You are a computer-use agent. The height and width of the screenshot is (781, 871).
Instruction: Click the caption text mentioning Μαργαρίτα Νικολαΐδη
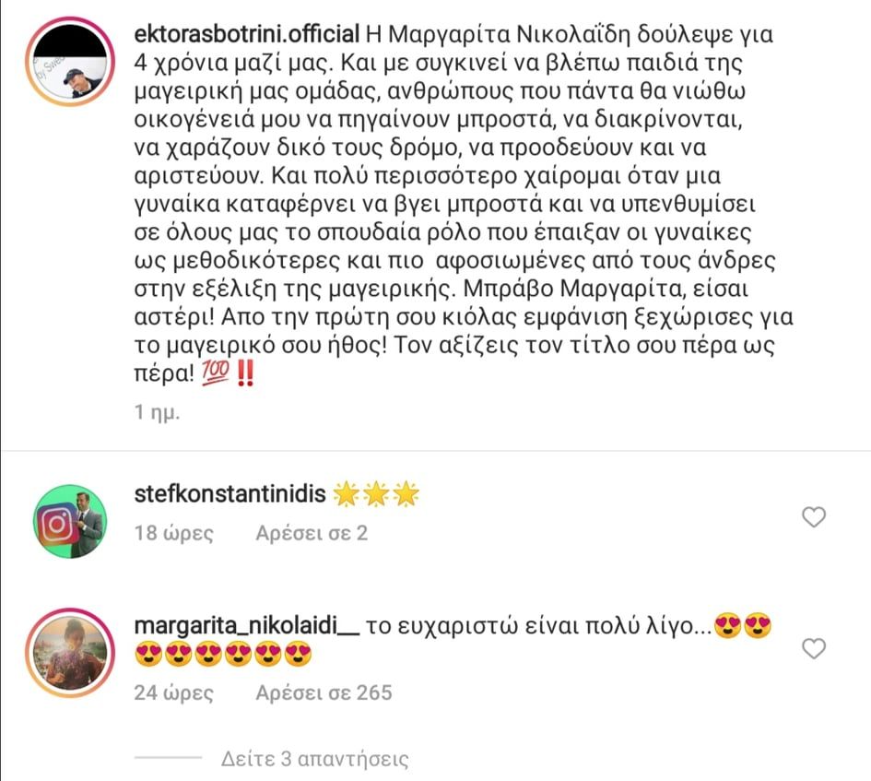coord(464,204)
